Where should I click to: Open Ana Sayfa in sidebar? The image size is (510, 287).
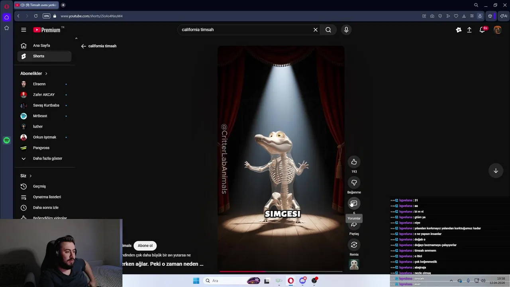pyautogui.click(x=44, y=45)
